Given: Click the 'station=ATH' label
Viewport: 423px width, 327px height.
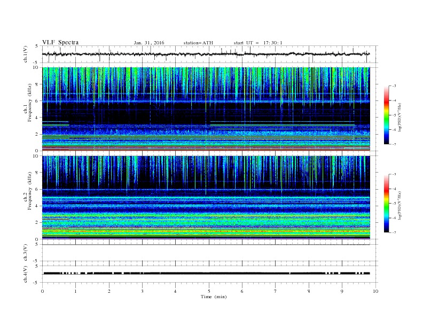Looking at the screenshot, I should [x=198, y=43].
